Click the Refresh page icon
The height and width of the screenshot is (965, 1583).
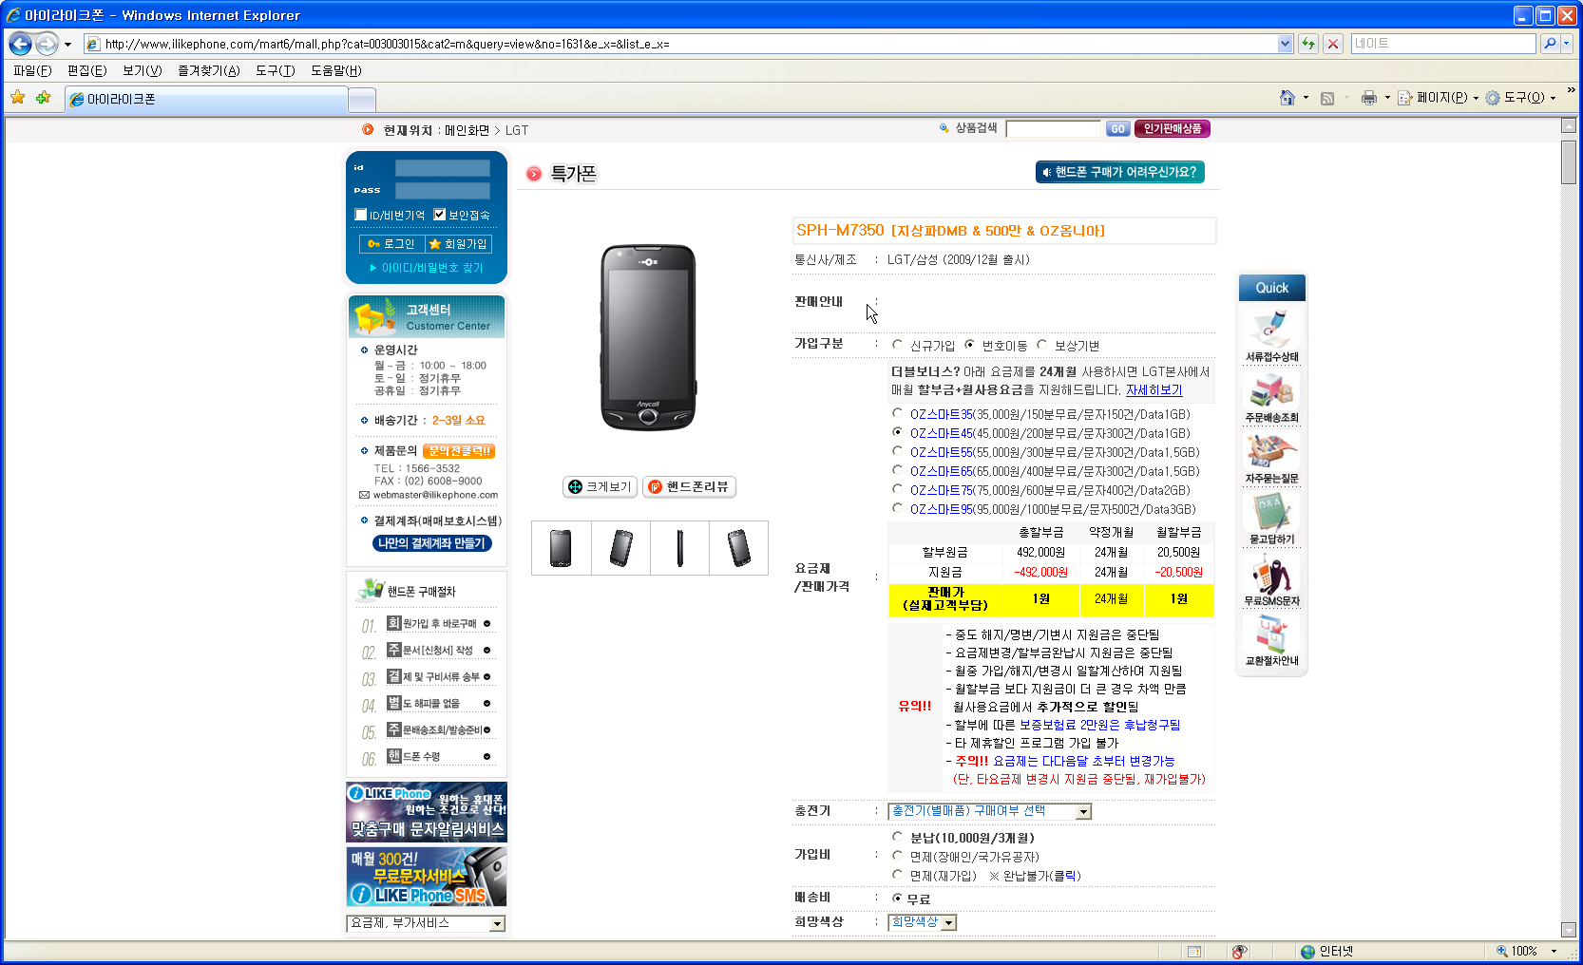click(1308, 44)
